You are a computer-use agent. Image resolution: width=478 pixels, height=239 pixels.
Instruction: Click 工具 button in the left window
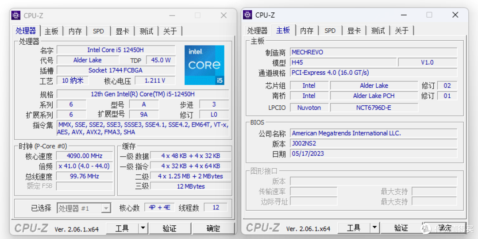point(122,228)
